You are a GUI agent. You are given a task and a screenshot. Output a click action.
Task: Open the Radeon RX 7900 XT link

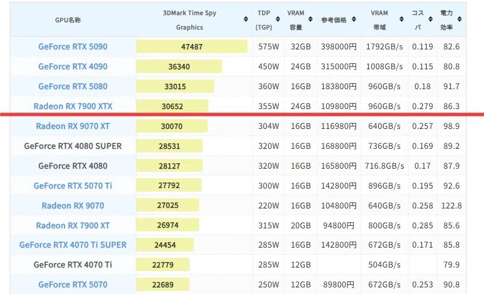pos(73,225)
